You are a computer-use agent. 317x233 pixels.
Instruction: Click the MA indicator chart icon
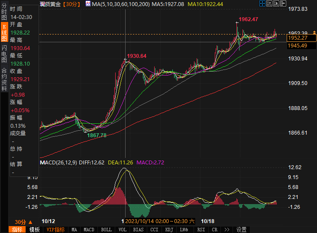tap(88, 3)
